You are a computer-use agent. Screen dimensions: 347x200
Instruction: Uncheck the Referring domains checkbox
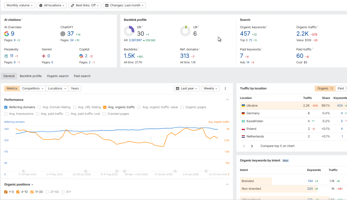pos(6,107)
